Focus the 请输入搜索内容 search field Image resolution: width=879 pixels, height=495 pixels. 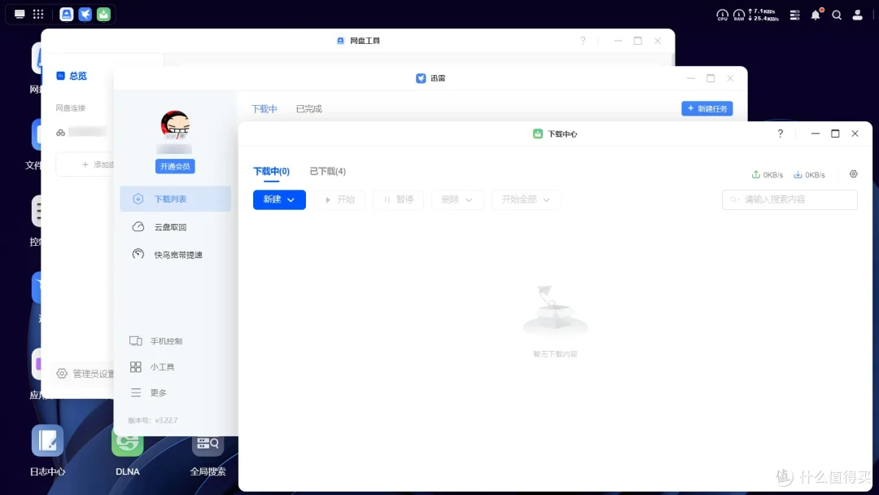pos(789,199)
